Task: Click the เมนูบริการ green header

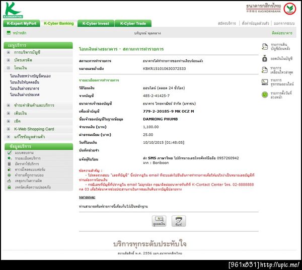Action: click(38, 45)
